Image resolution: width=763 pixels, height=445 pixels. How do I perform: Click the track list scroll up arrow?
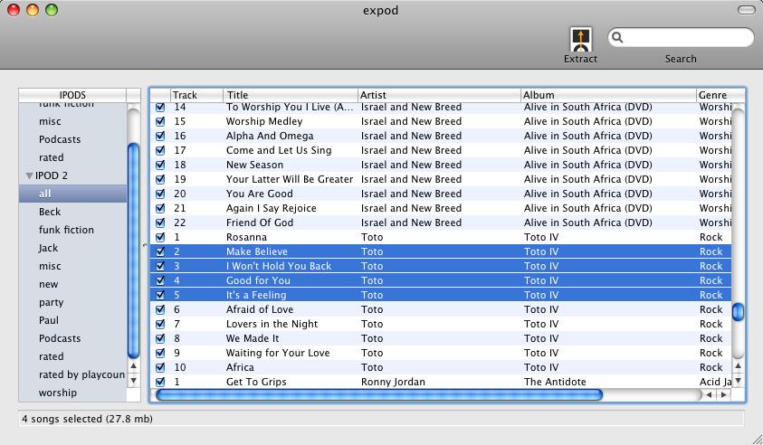[x=739, y=365]
